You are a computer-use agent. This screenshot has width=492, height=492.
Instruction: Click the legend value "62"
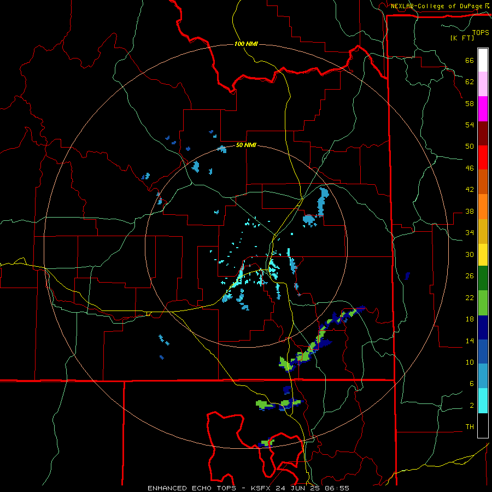pyautogui.click(x=470, y=82)
